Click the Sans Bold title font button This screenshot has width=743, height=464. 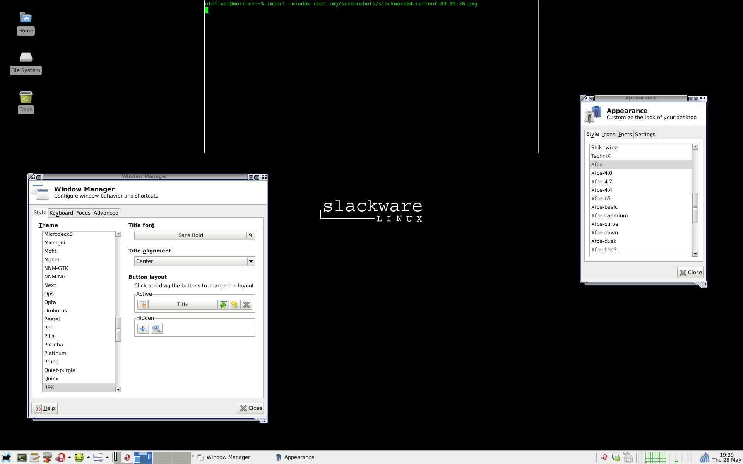coord(195,235)
